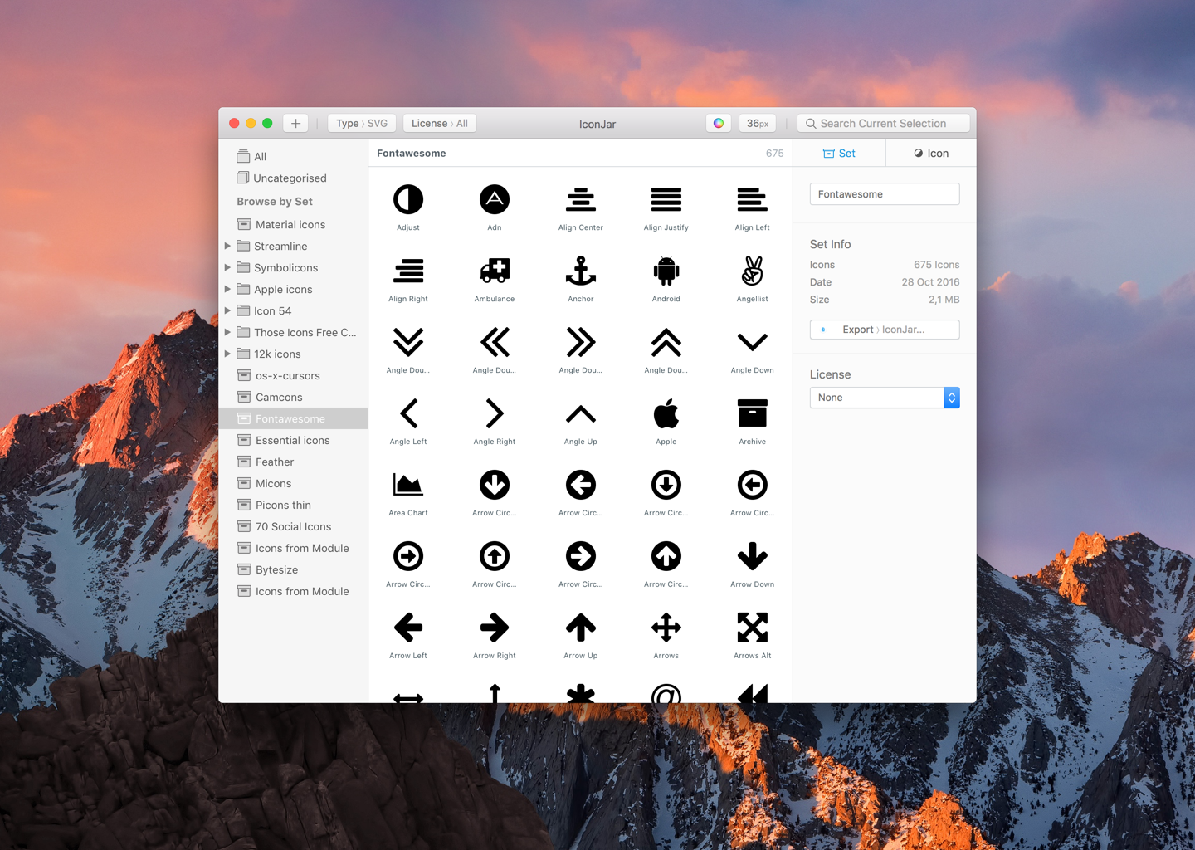1195x850 pixels.
Task: Switch to the Set tab
Action: pos(839,154)
